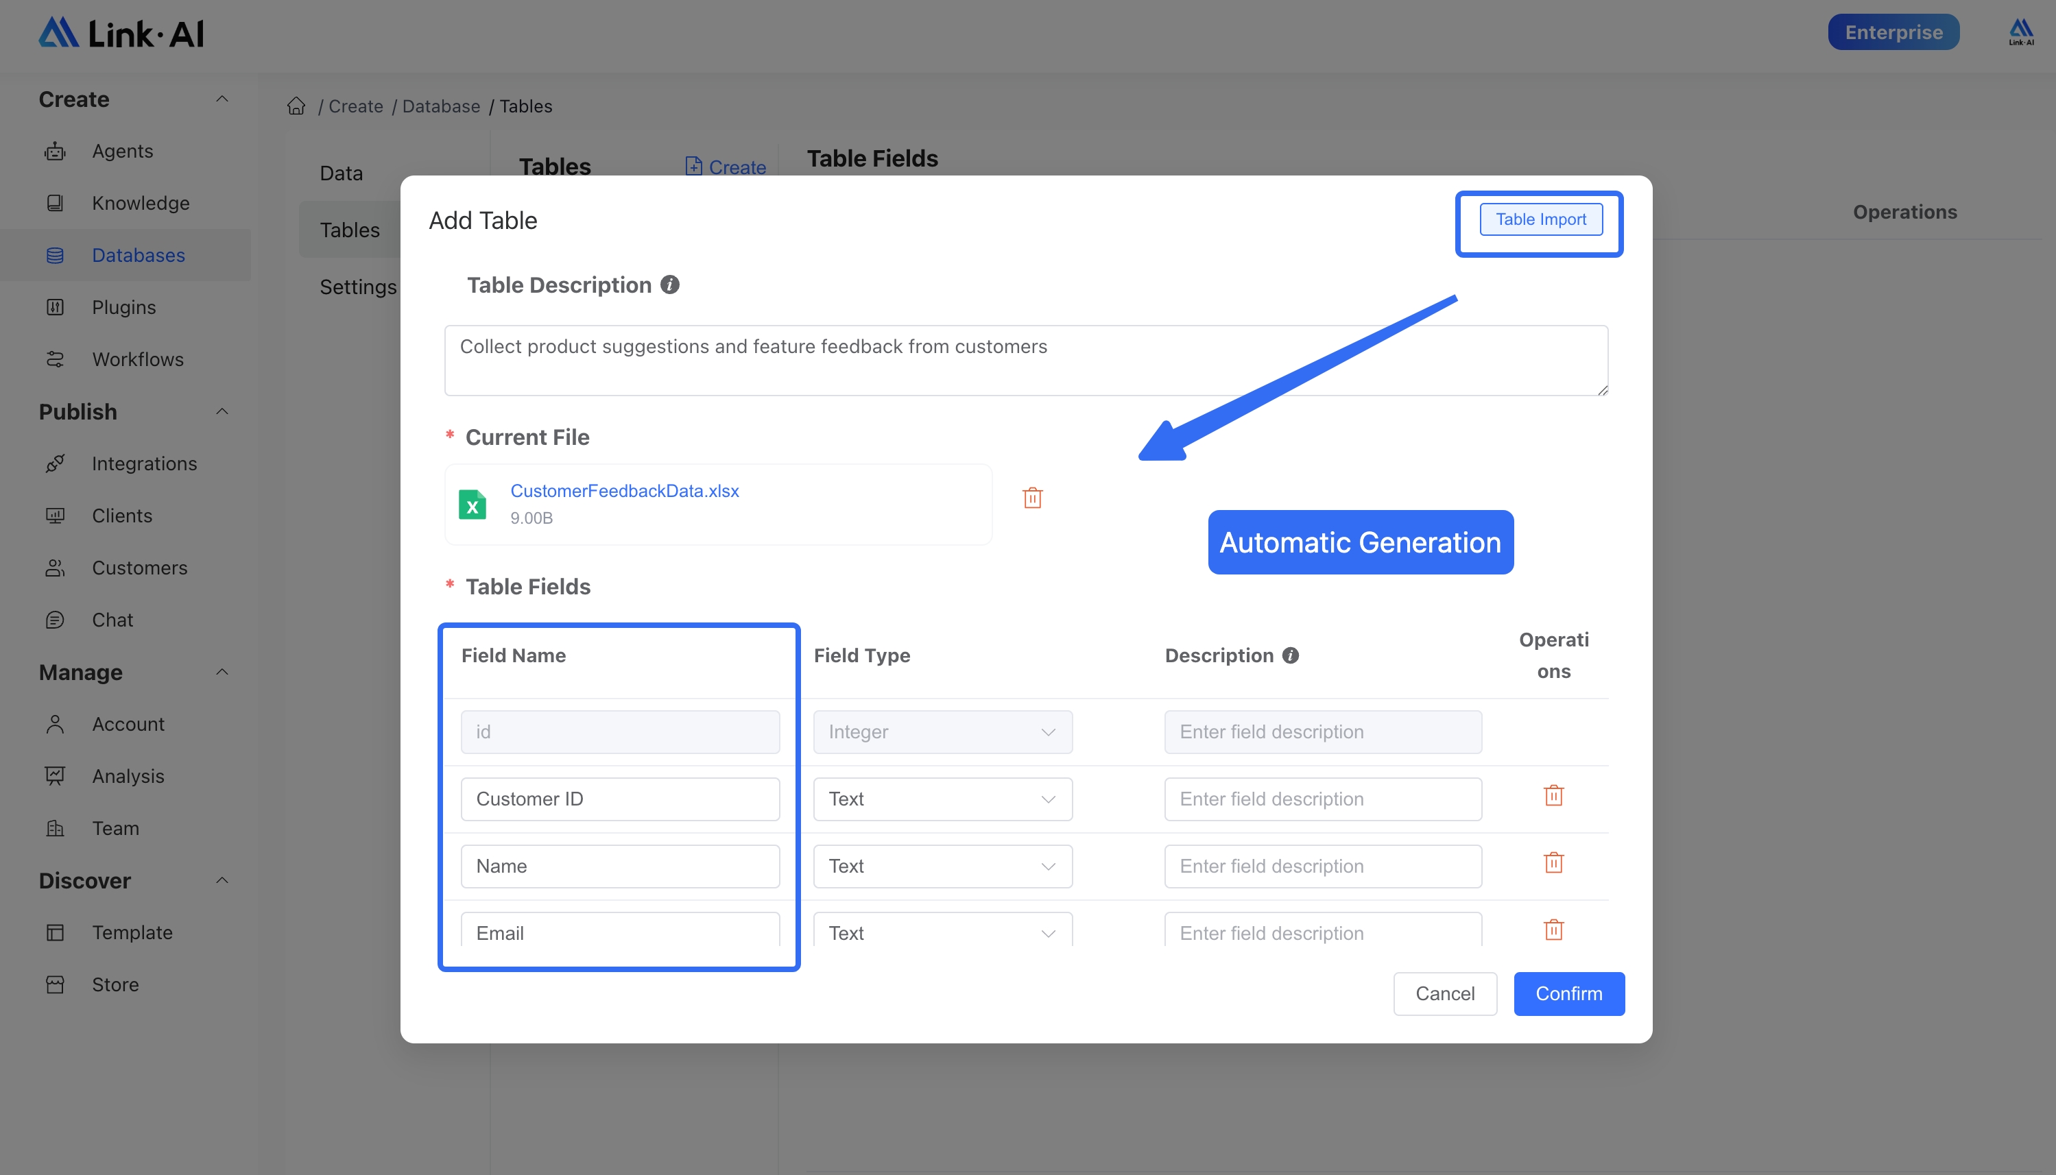The height and width of the screenshot is (1175, 2056).
Task: Open the id field type dropdown
Action: point(943,732)
